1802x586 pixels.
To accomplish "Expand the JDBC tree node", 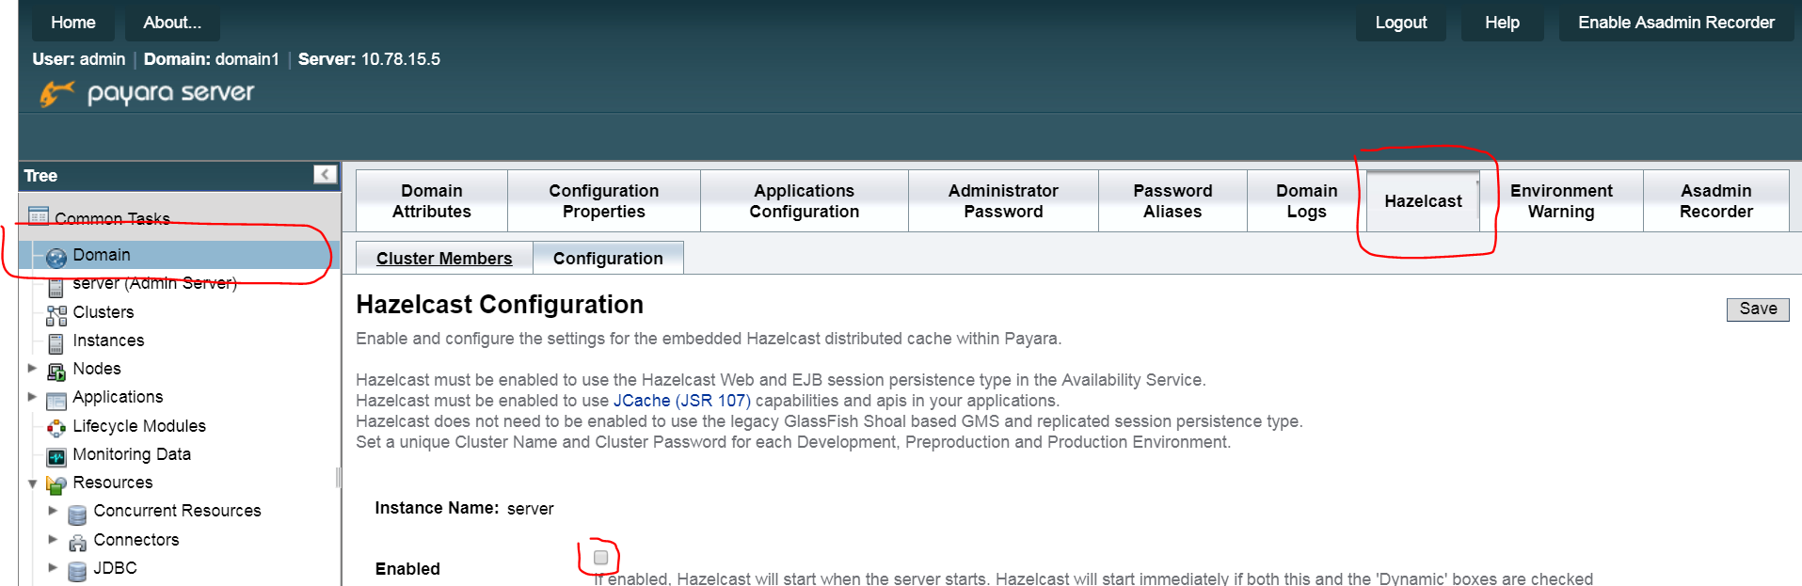I will pyautogui.click(x=53, y=567).
